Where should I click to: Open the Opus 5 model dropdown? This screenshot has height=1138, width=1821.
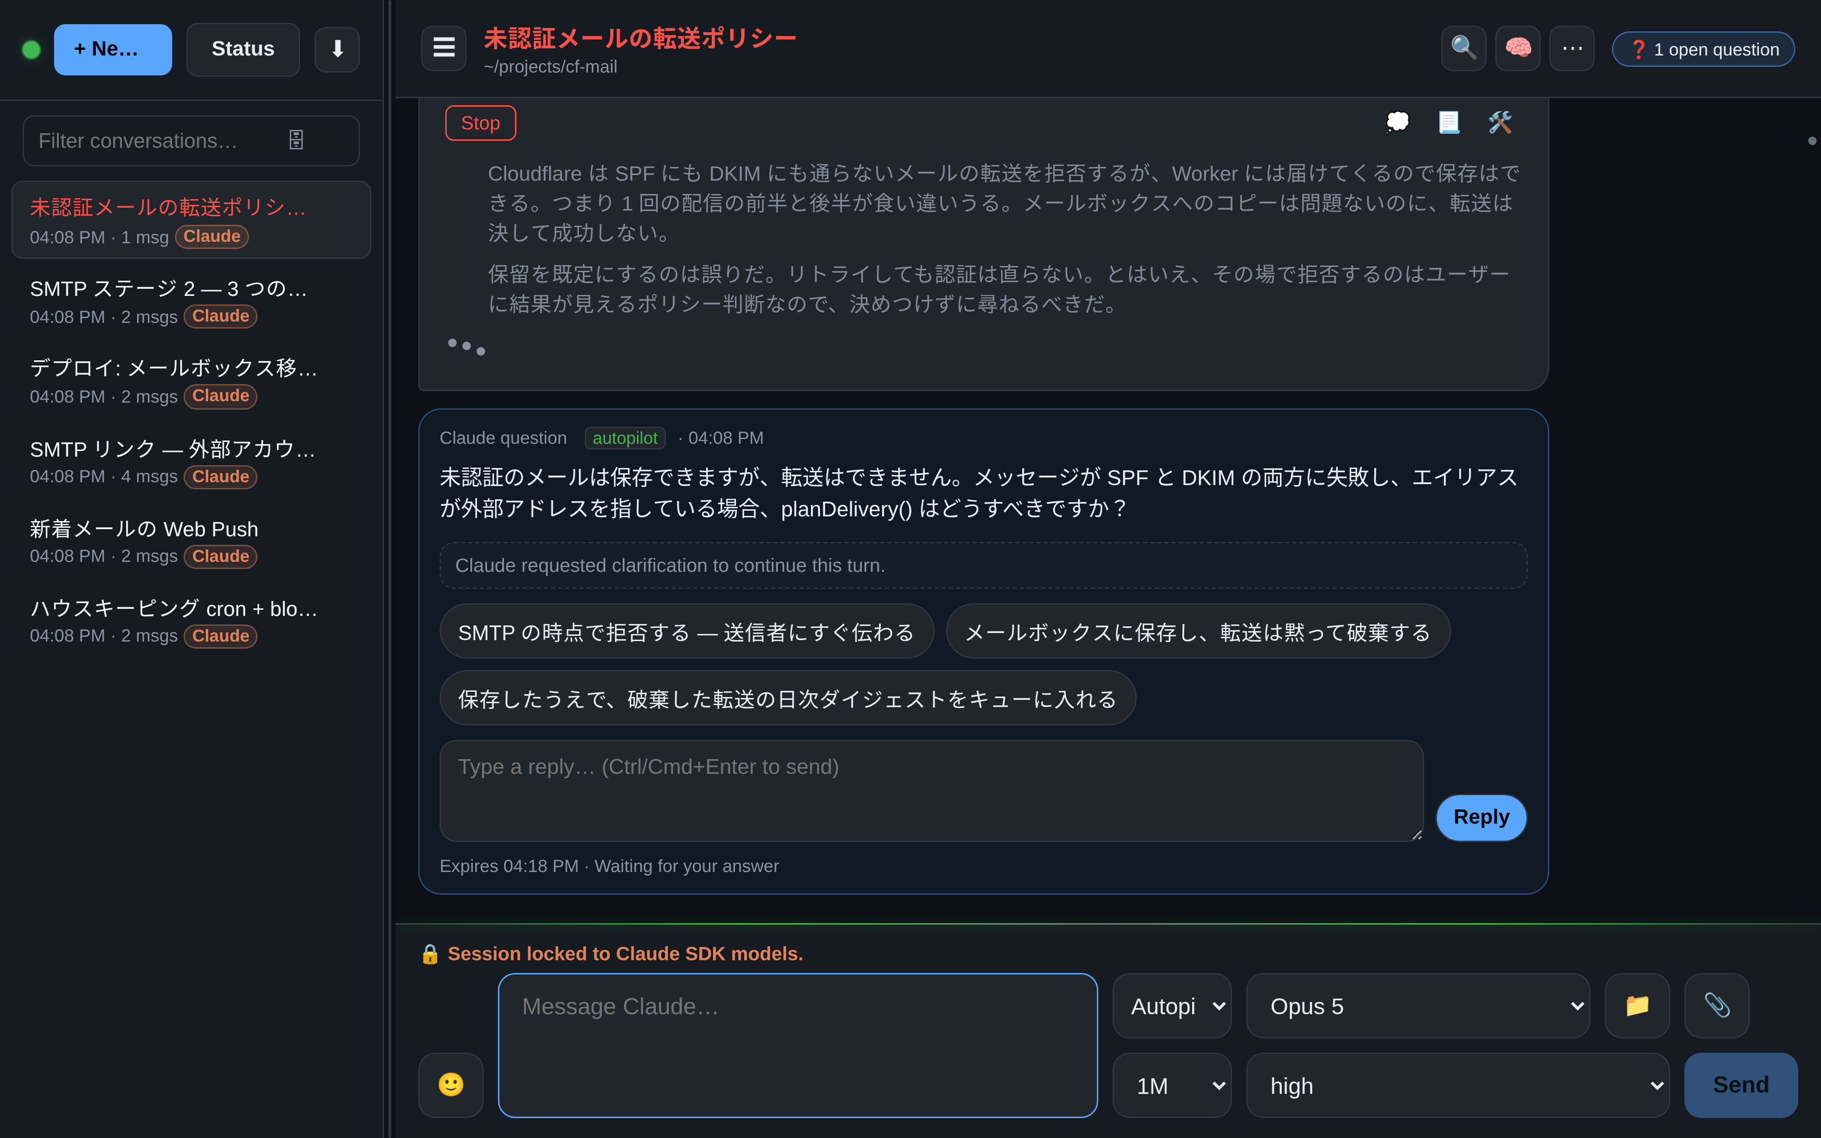(1417, 1006)
